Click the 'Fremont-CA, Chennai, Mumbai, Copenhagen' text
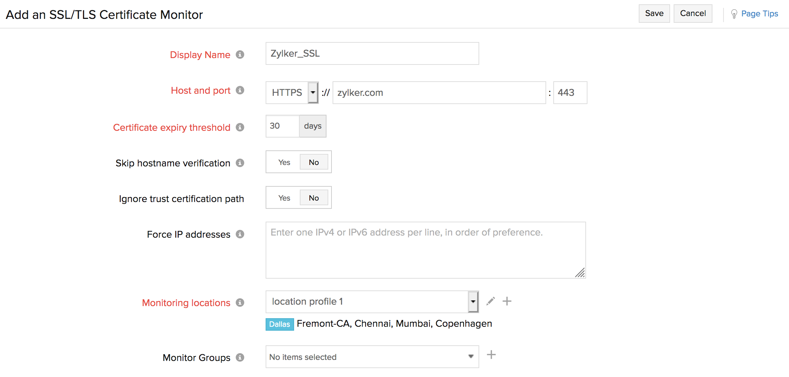Viewport: 789px width, 377px height. click(394, 324)
